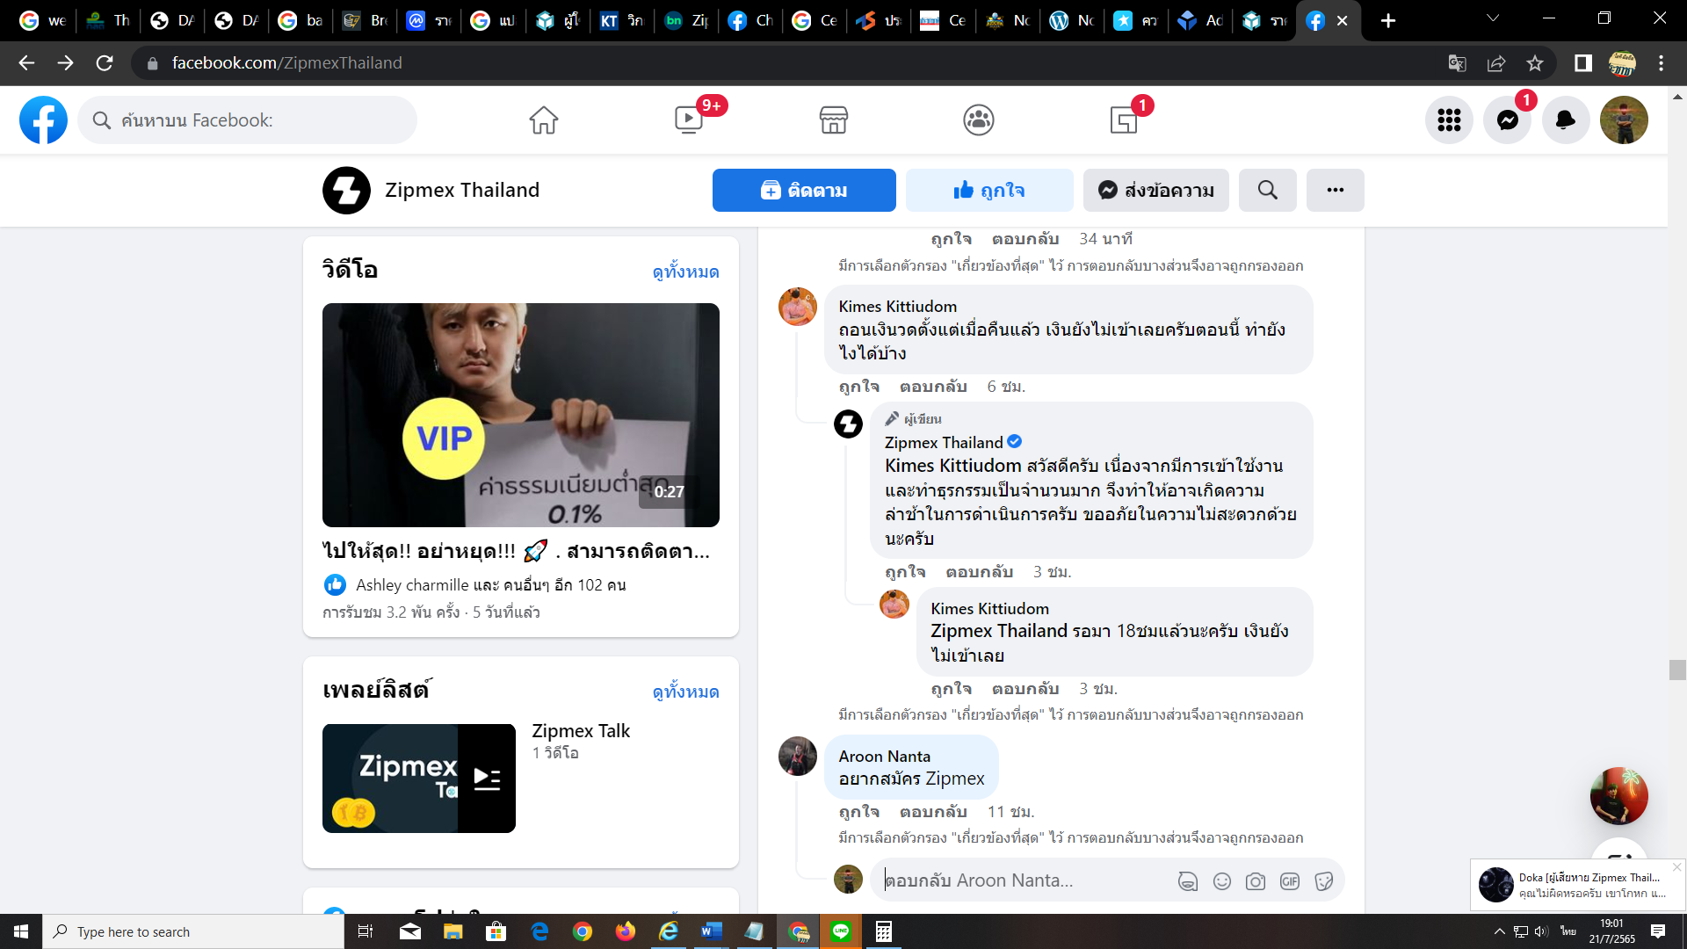Follow the Zipmex Thailand page
The width and height of the screenshot is (1687, 949).
click(x=804, y=191)
